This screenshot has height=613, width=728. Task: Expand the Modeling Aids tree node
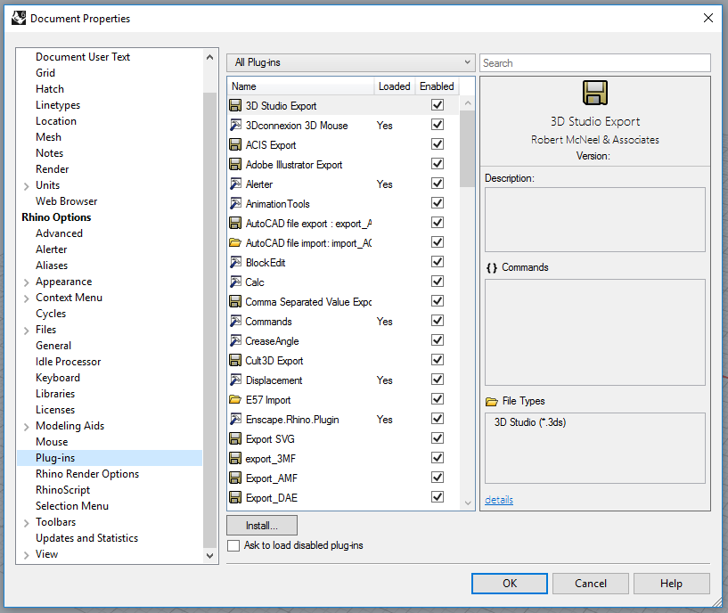tap(26, 426)
